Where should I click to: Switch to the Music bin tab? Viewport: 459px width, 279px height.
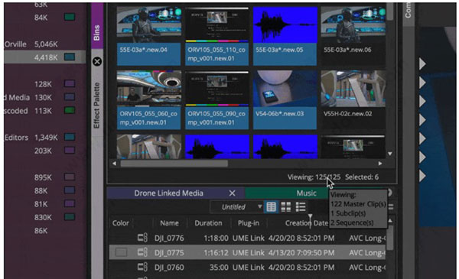point(306,193)
